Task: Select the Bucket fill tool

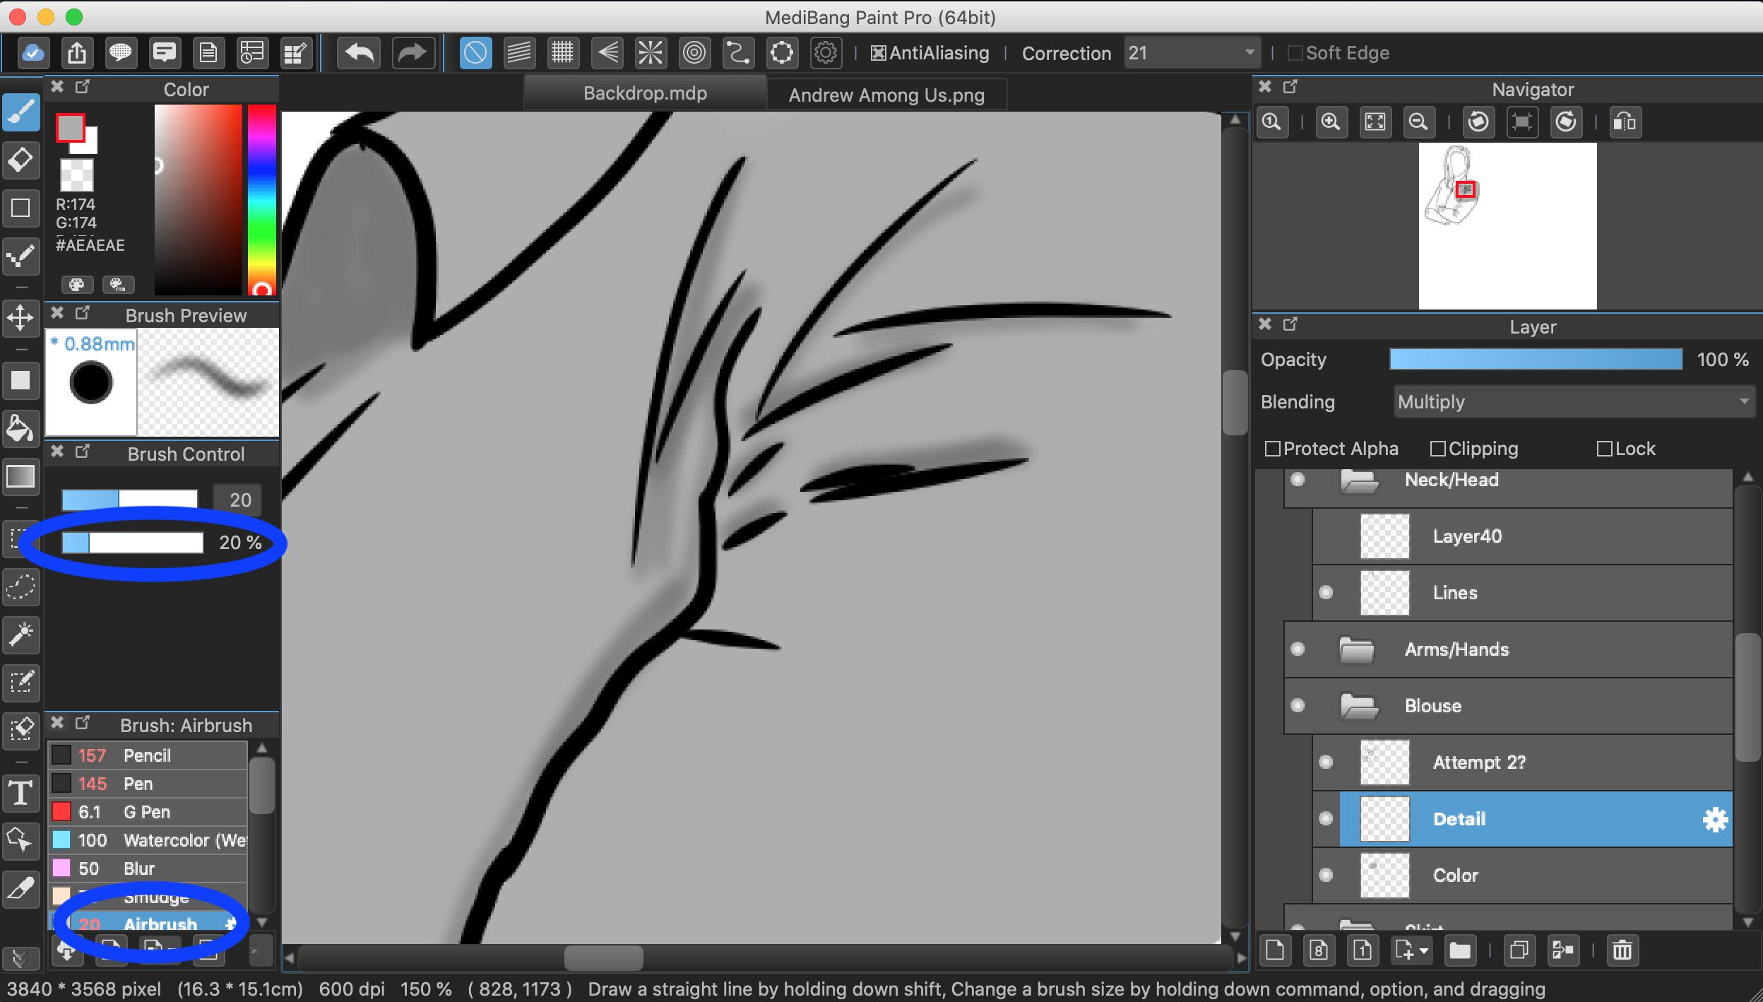Action: click(21, 429)
